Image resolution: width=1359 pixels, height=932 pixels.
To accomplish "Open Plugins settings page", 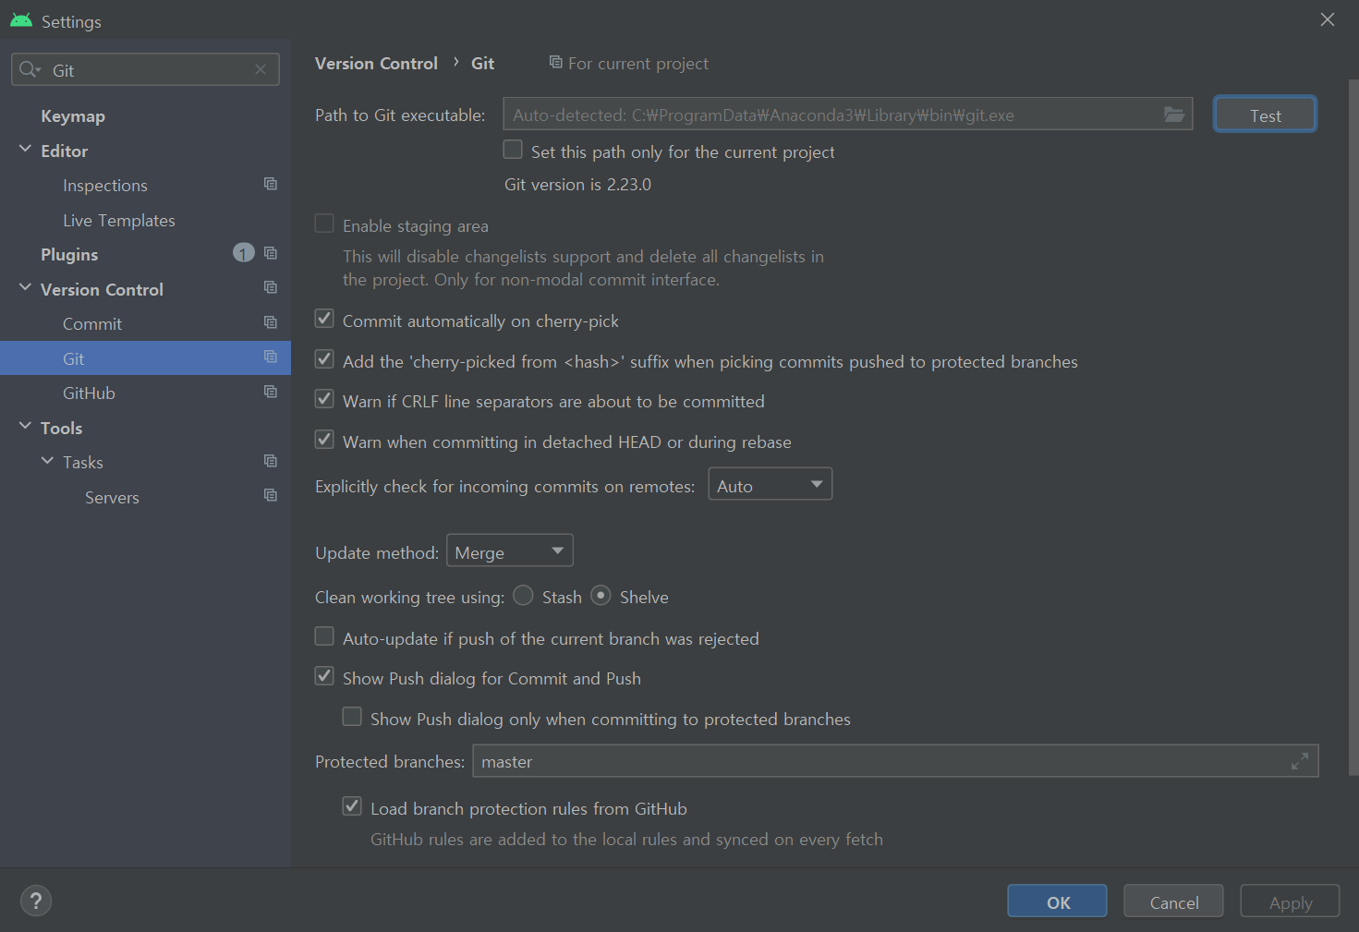I will (x=69, y=255).
